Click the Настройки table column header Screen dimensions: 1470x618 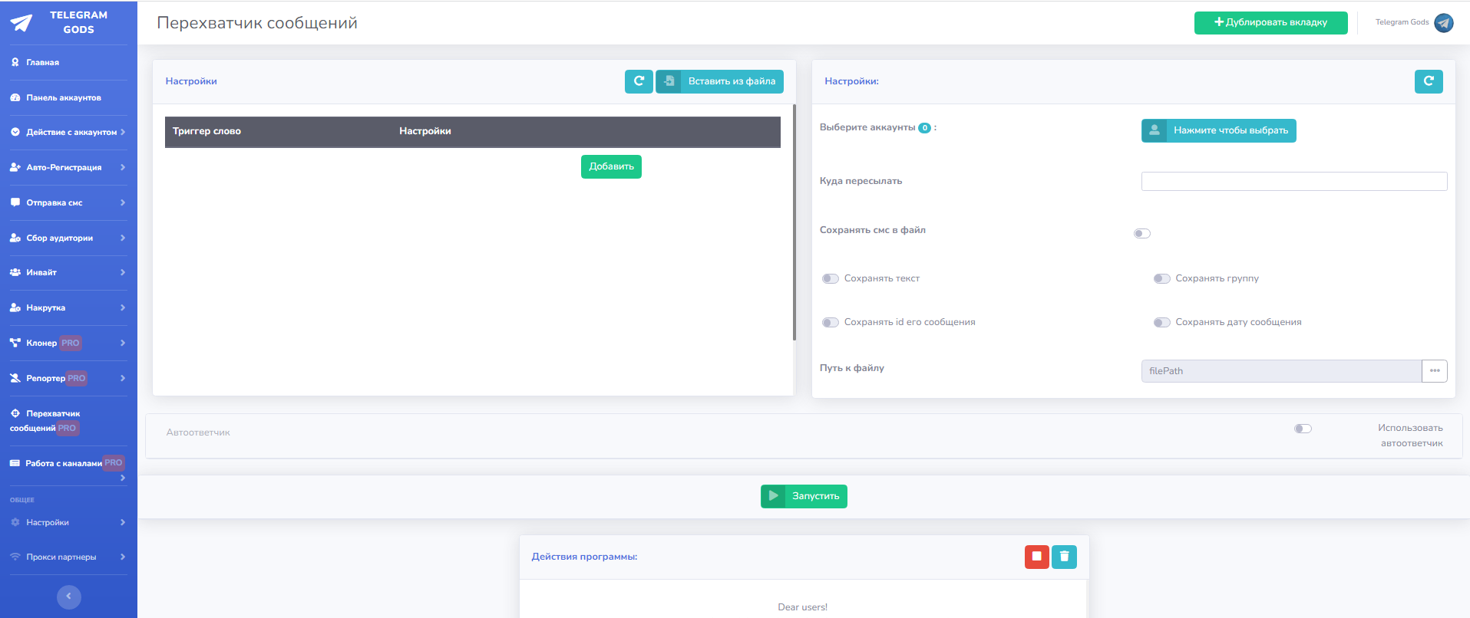425,131
